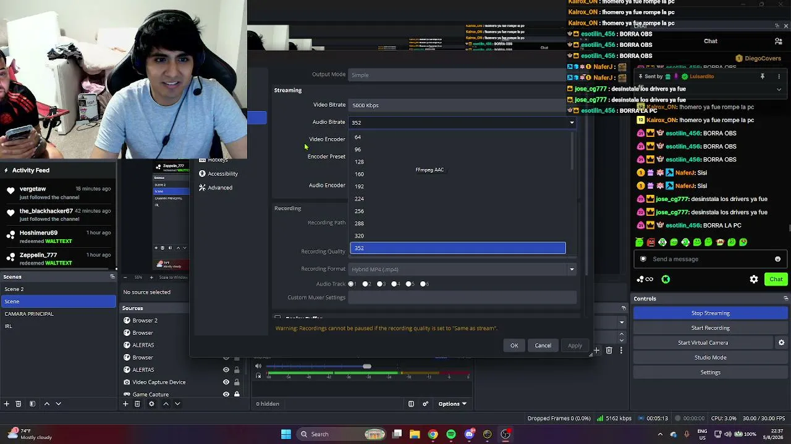The image size is (791, 444).
Task: Click Stop Streaming in Controls
Action: [x=711, y=313]
